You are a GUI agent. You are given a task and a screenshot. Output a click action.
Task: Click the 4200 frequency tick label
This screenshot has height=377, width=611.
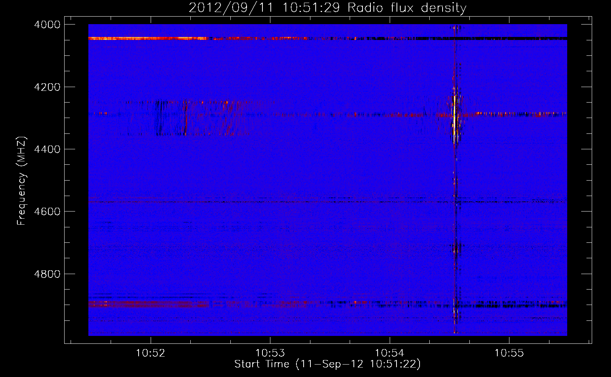tap(47, 87)
